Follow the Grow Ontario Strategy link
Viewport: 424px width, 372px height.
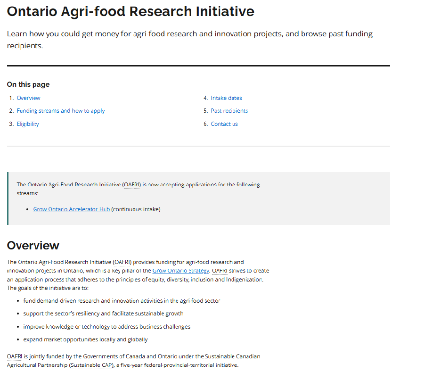[x=180, y=271]
